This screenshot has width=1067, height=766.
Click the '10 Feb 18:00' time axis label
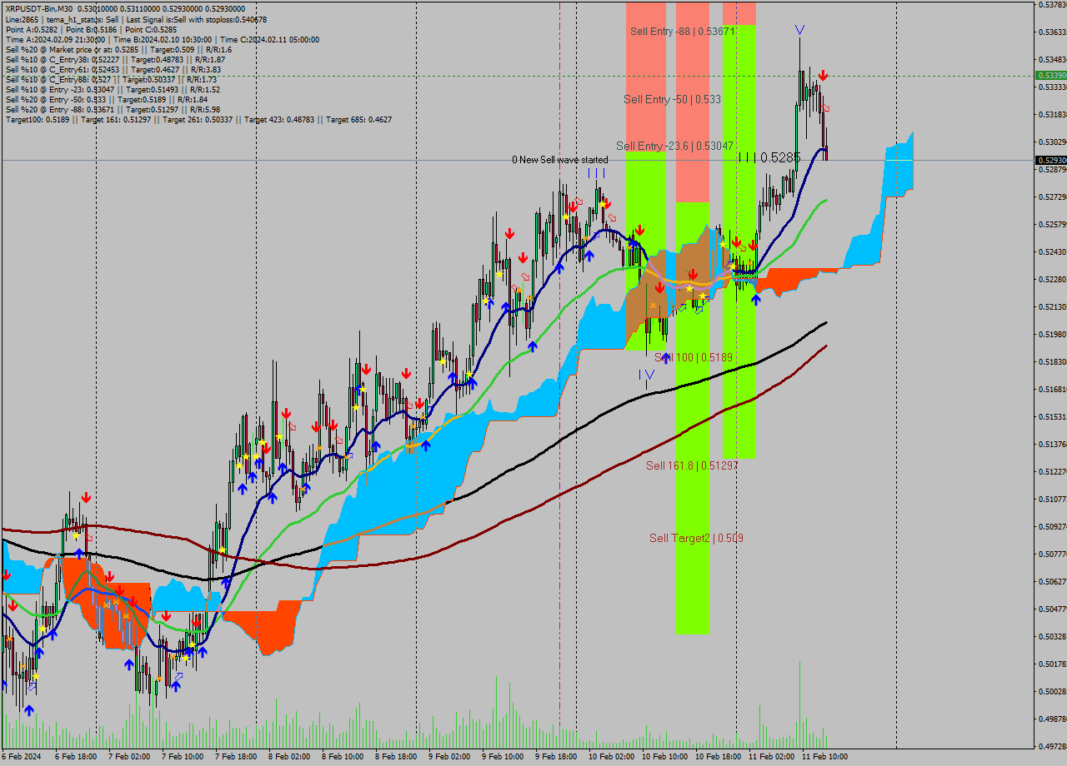[718, 757]
